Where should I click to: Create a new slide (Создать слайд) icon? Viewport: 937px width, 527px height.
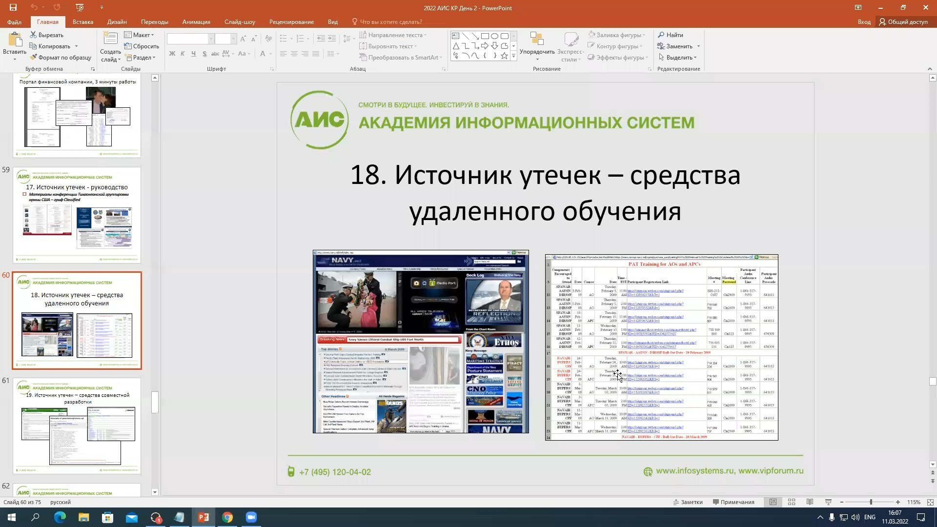(x=110, y=39)
